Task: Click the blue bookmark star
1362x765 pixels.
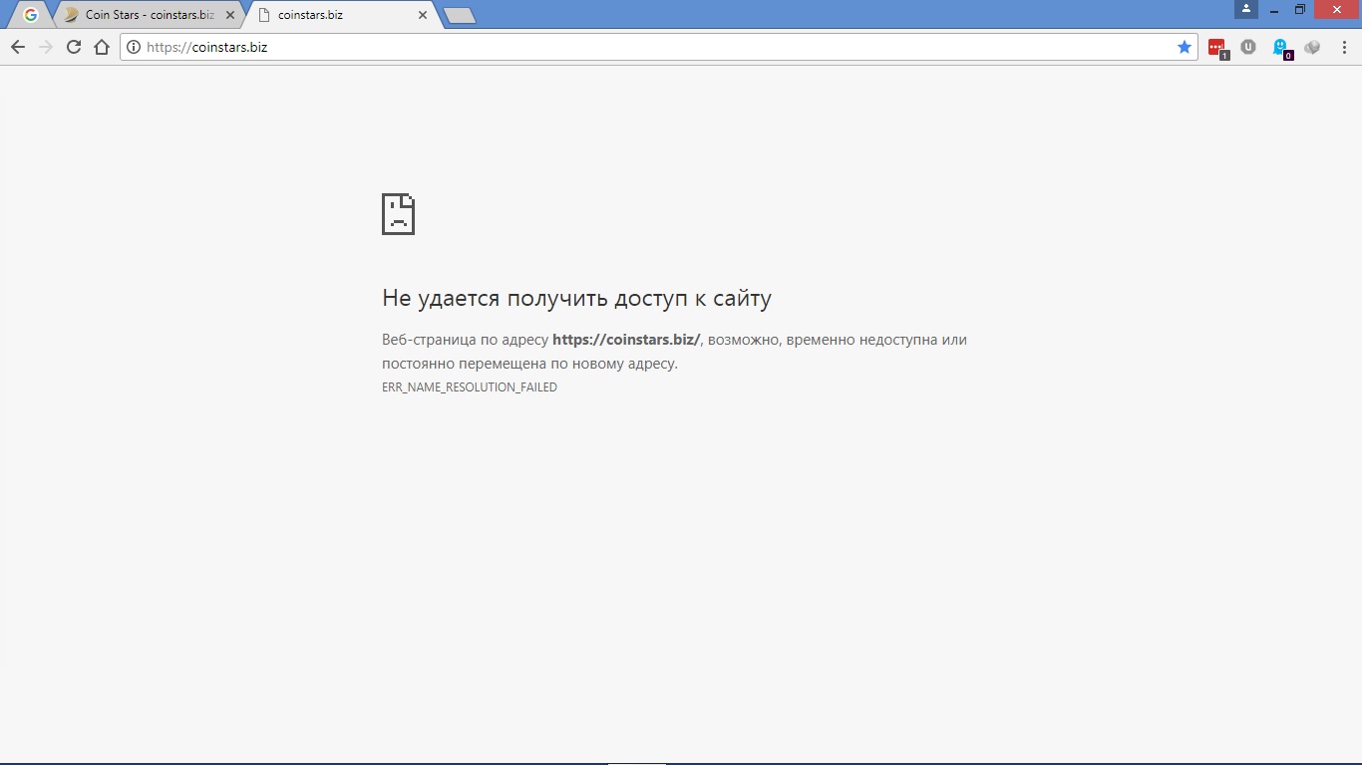Action: click(1185, 47)
